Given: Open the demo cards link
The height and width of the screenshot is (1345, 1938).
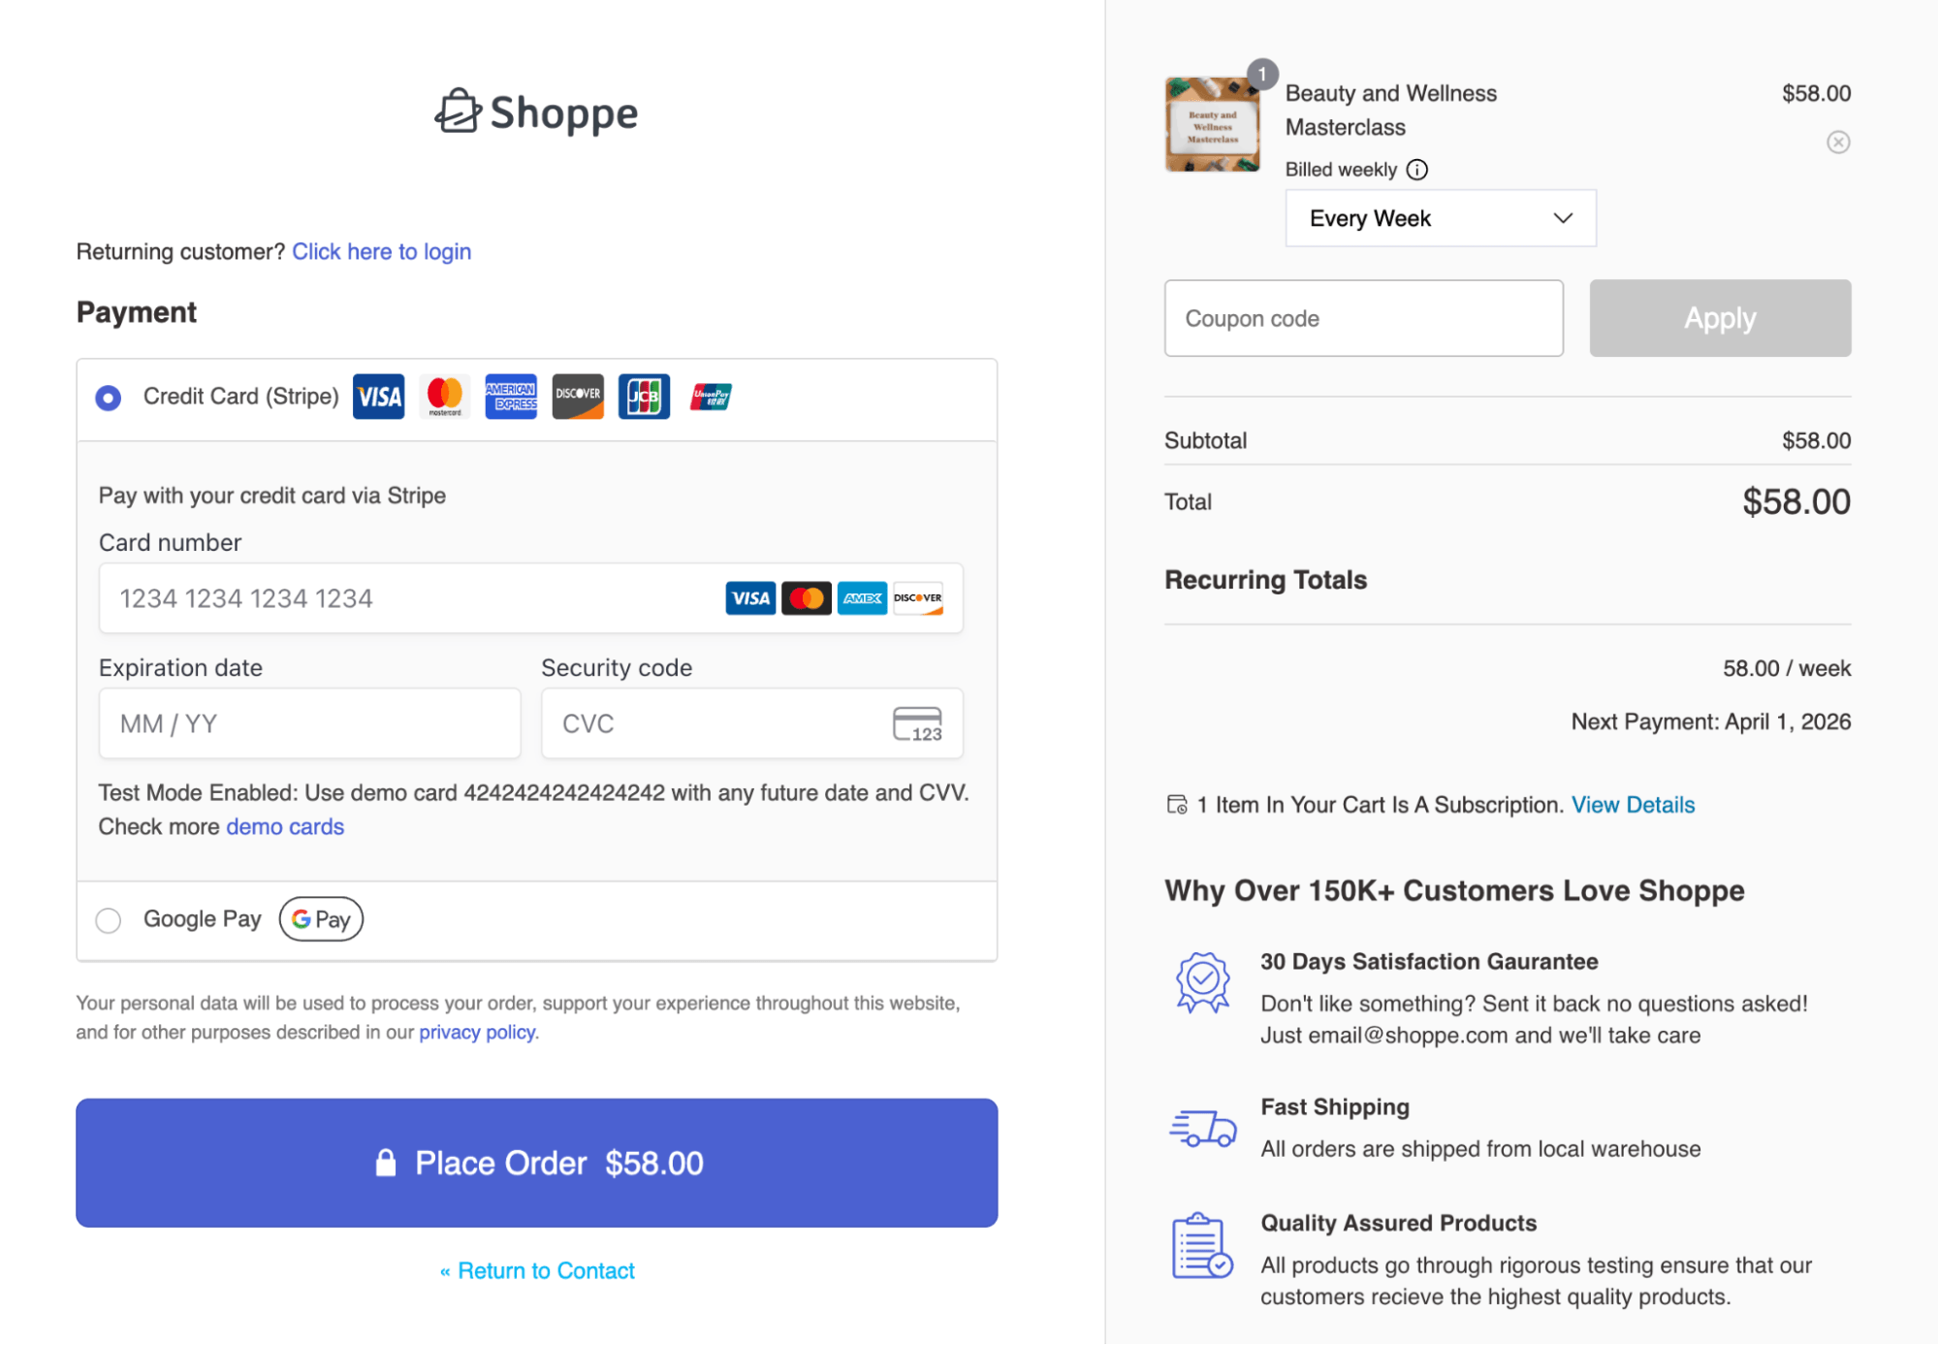Looking at the screenshot, I should (285, 826).
